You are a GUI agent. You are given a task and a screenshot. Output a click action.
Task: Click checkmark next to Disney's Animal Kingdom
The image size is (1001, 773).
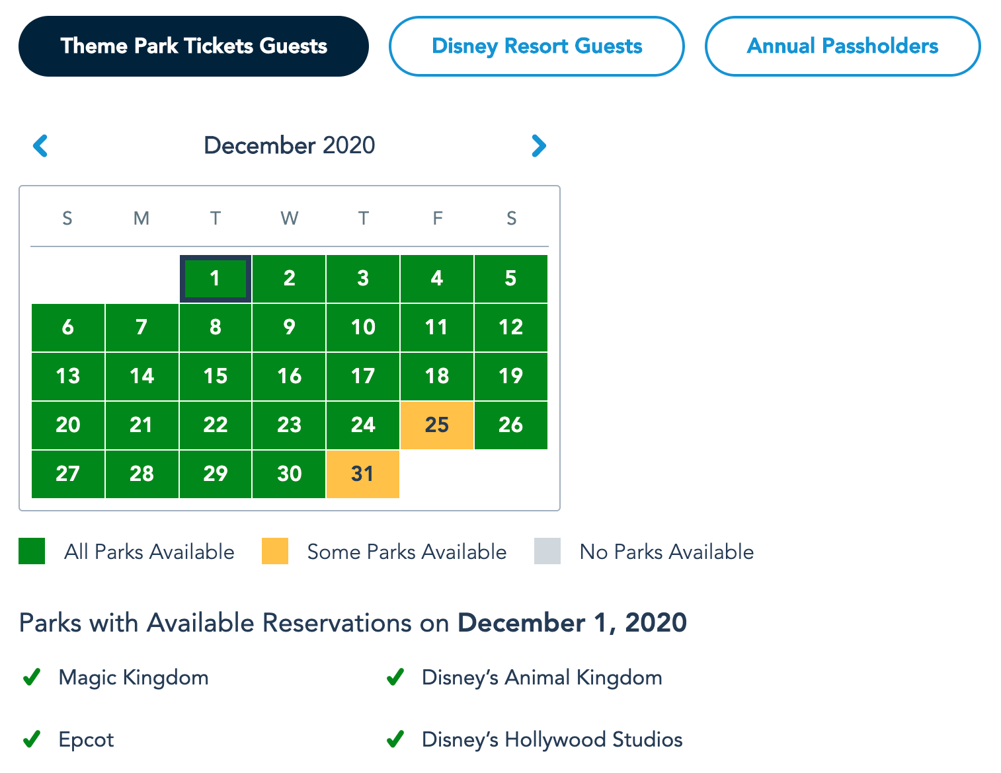[395, 677]
